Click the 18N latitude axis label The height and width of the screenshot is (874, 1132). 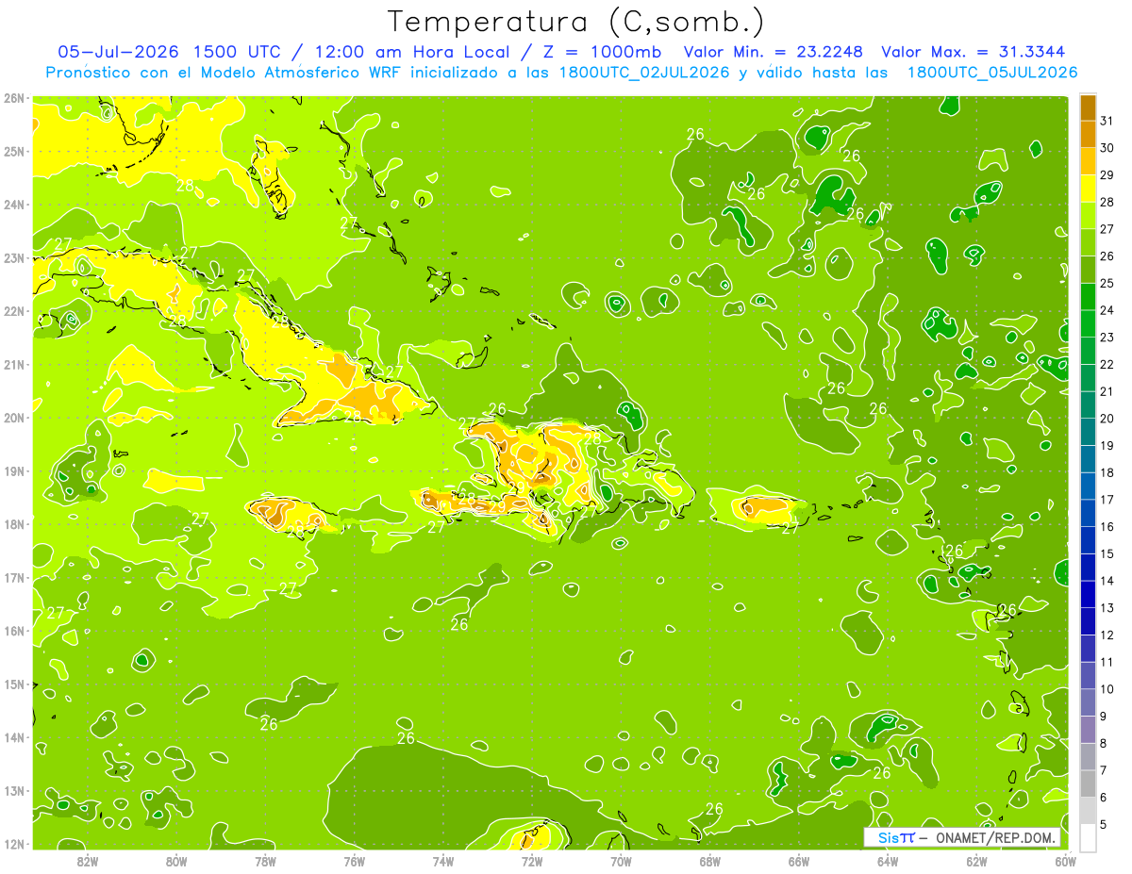tap(14, 524)
